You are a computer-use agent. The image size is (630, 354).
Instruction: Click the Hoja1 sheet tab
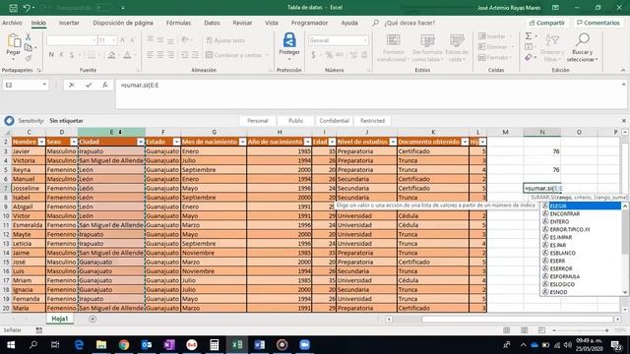point(60,319)
